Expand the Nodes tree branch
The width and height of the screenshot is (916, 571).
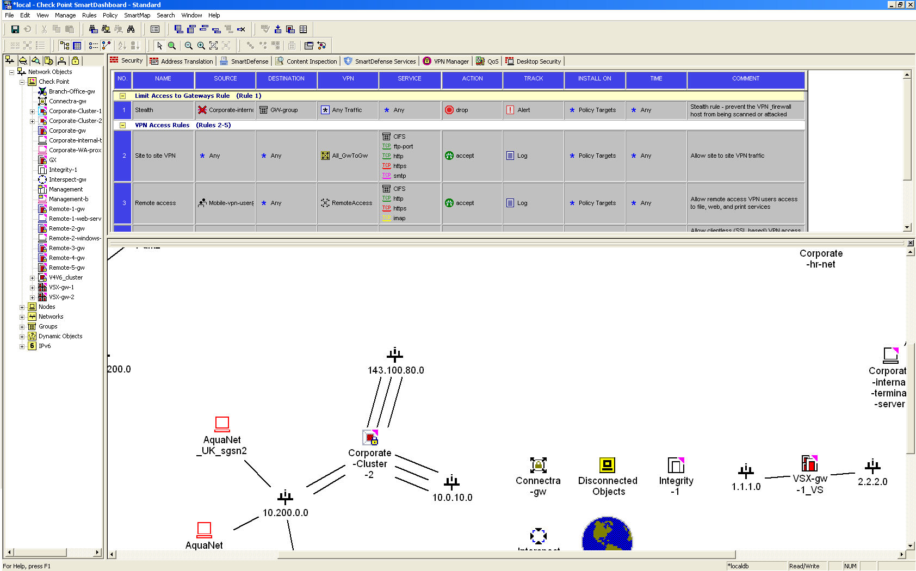(22, 307)
